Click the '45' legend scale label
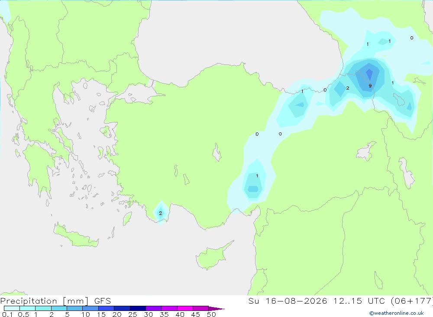This screenshot has height=317, width=433. [x=196, y=314]
